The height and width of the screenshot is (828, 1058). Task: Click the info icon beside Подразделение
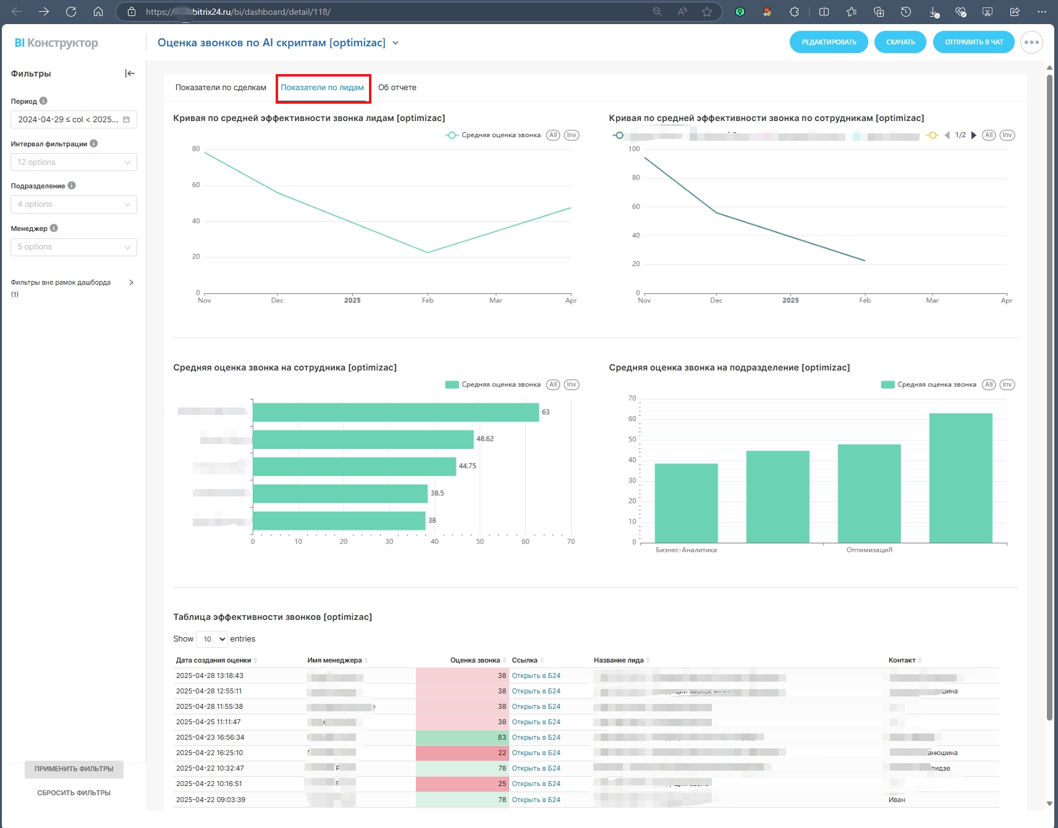coord(72,186)
